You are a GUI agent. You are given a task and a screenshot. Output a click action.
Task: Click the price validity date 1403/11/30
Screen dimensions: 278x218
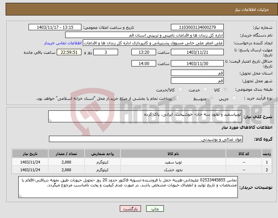[197, 63]
